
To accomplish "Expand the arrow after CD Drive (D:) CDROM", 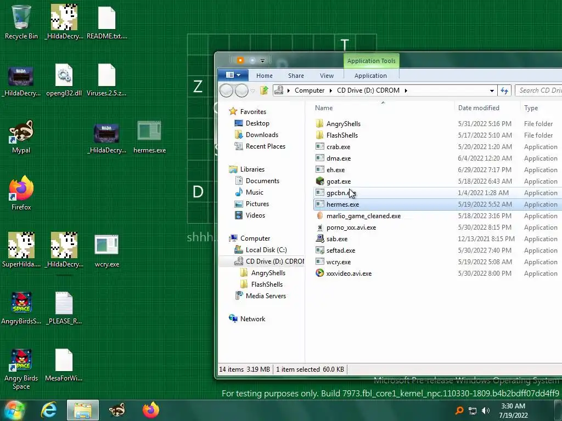I will tap(406, 90).
